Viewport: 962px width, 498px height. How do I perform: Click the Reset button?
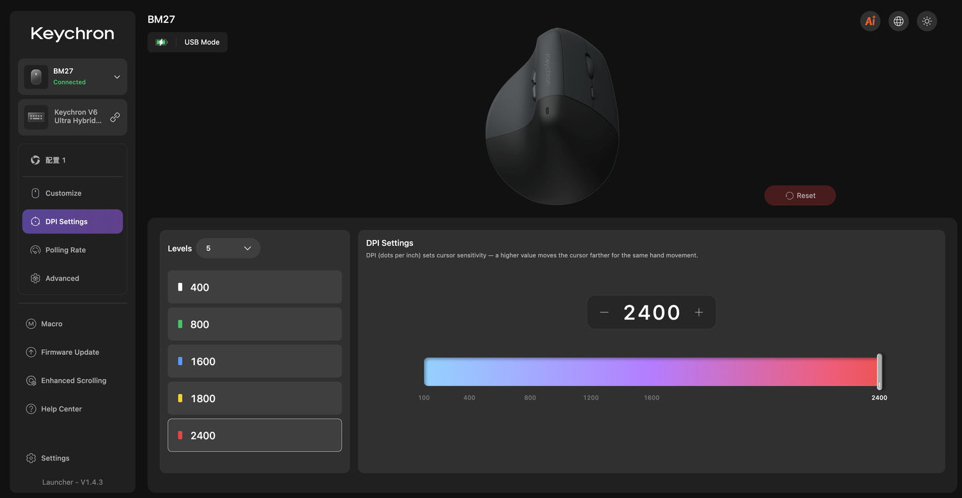[x=800, y=196]
